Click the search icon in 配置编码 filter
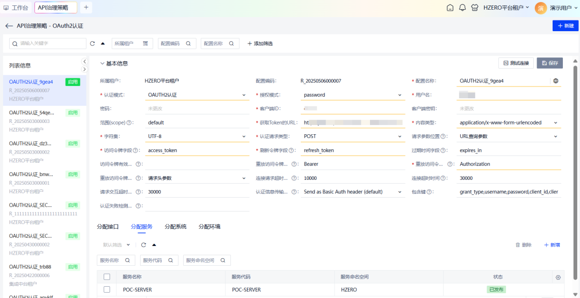 pyautogui.click(x=188, y=43)
